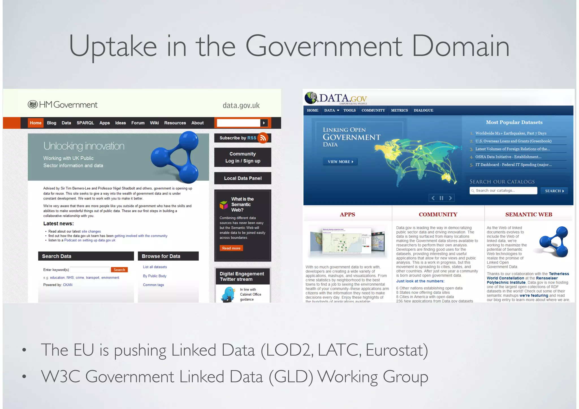Open getting involved with the community link

(x=141, y=236)
